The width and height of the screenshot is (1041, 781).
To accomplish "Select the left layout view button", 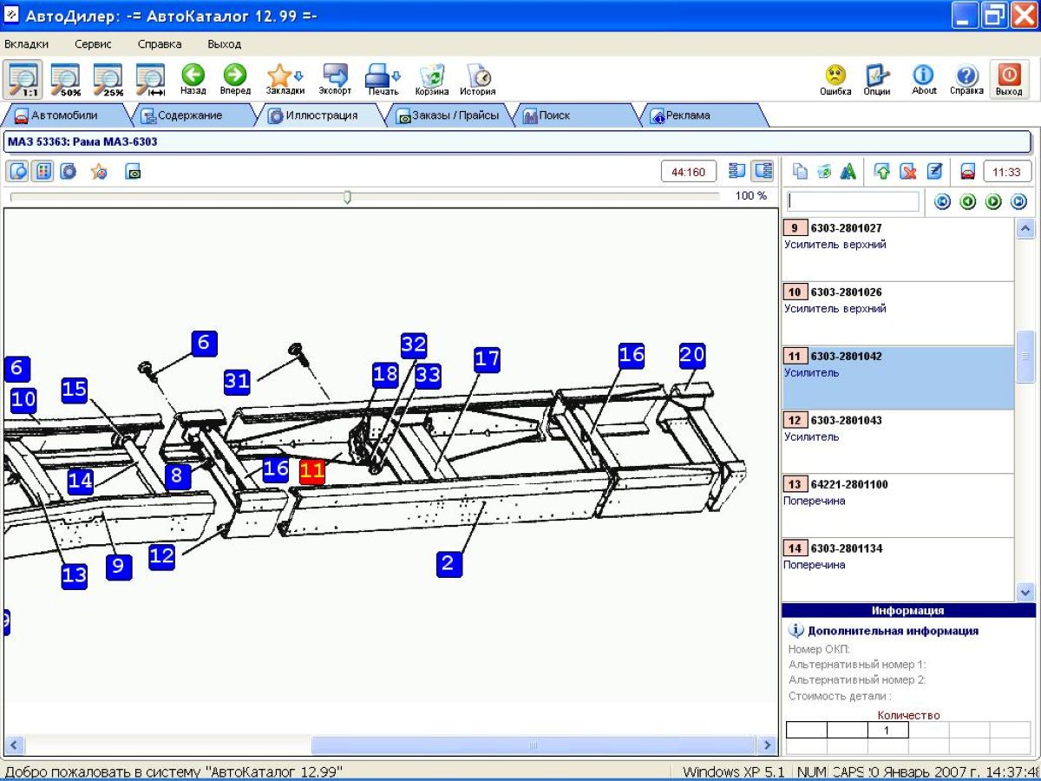I will click(x=738, y=171).
